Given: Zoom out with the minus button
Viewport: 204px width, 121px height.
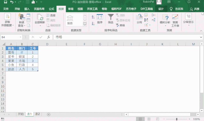Looking at the screenshot, I should coord(164,119).
